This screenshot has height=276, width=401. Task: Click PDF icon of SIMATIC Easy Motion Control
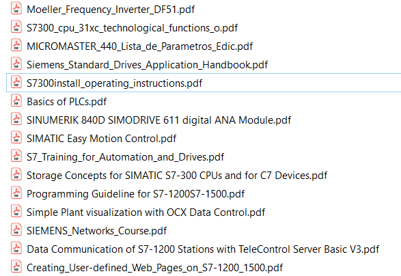point(16,137)
